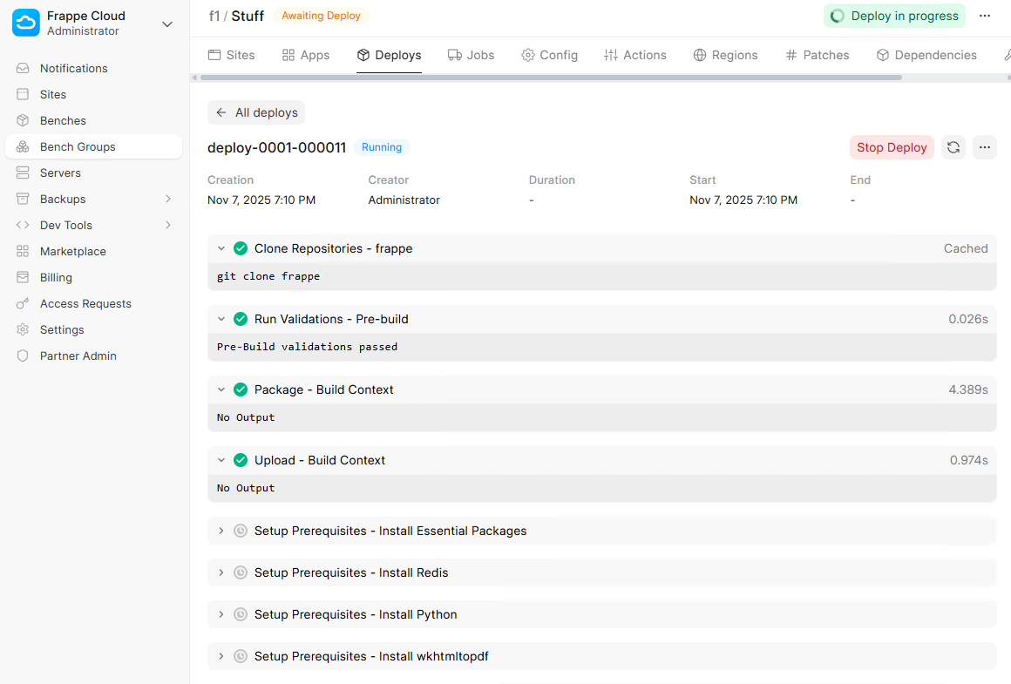Open the Administrator account dropdown

[x=167, y=24]
